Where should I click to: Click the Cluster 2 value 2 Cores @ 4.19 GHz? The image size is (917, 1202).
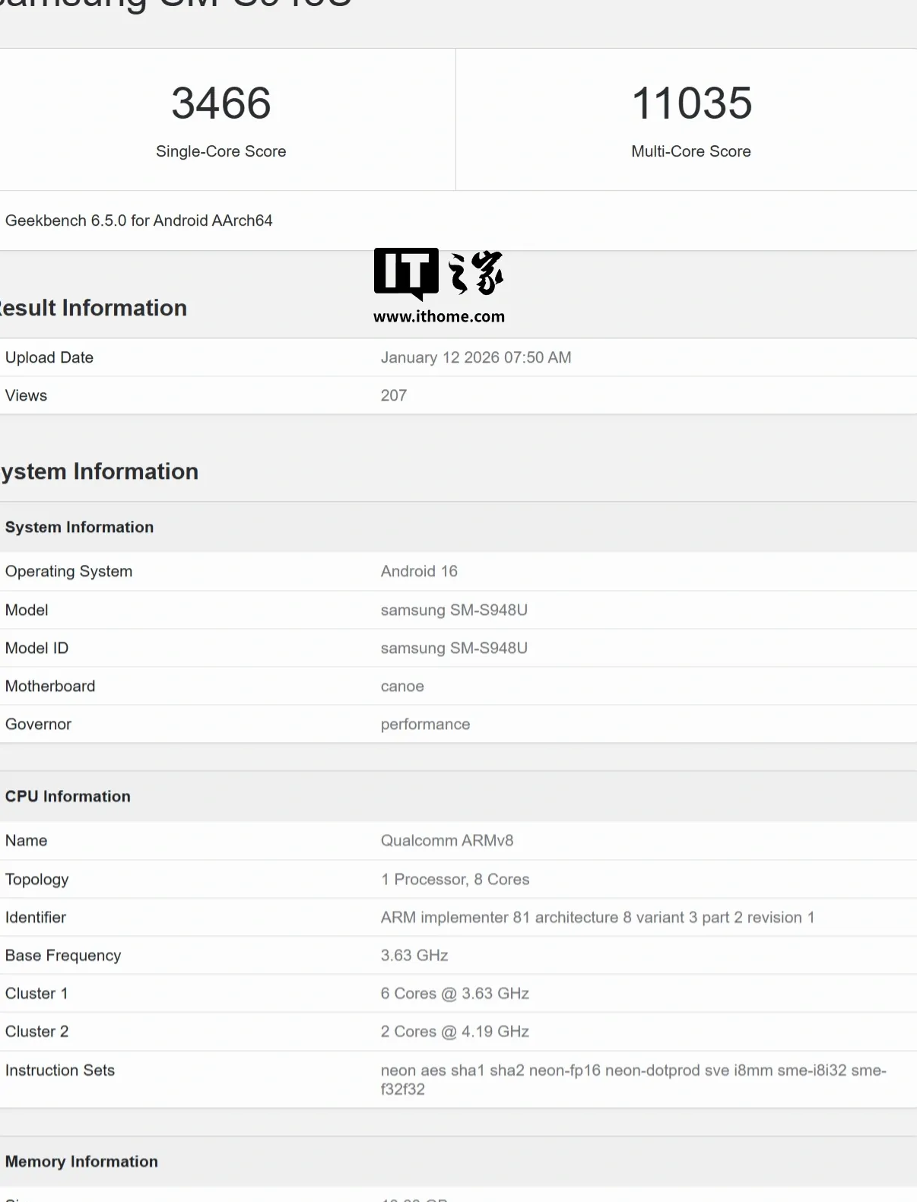(455, 1031)
